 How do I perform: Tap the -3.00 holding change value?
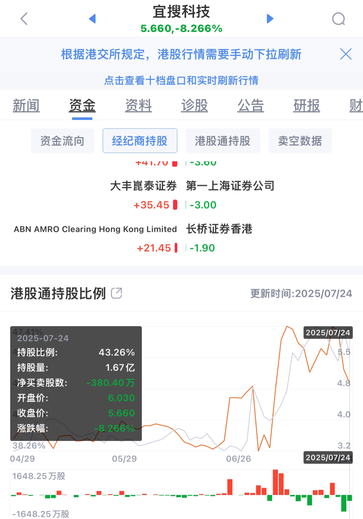203,205
